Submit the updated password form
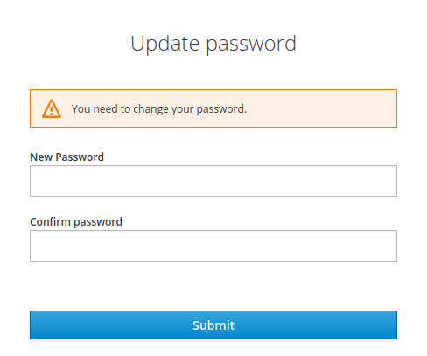Screen dimensions: 427x356 tap(213, 325)
